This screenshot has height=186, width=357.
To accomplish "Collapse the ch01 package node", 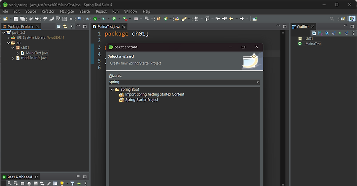I will [x=13, y=48].
